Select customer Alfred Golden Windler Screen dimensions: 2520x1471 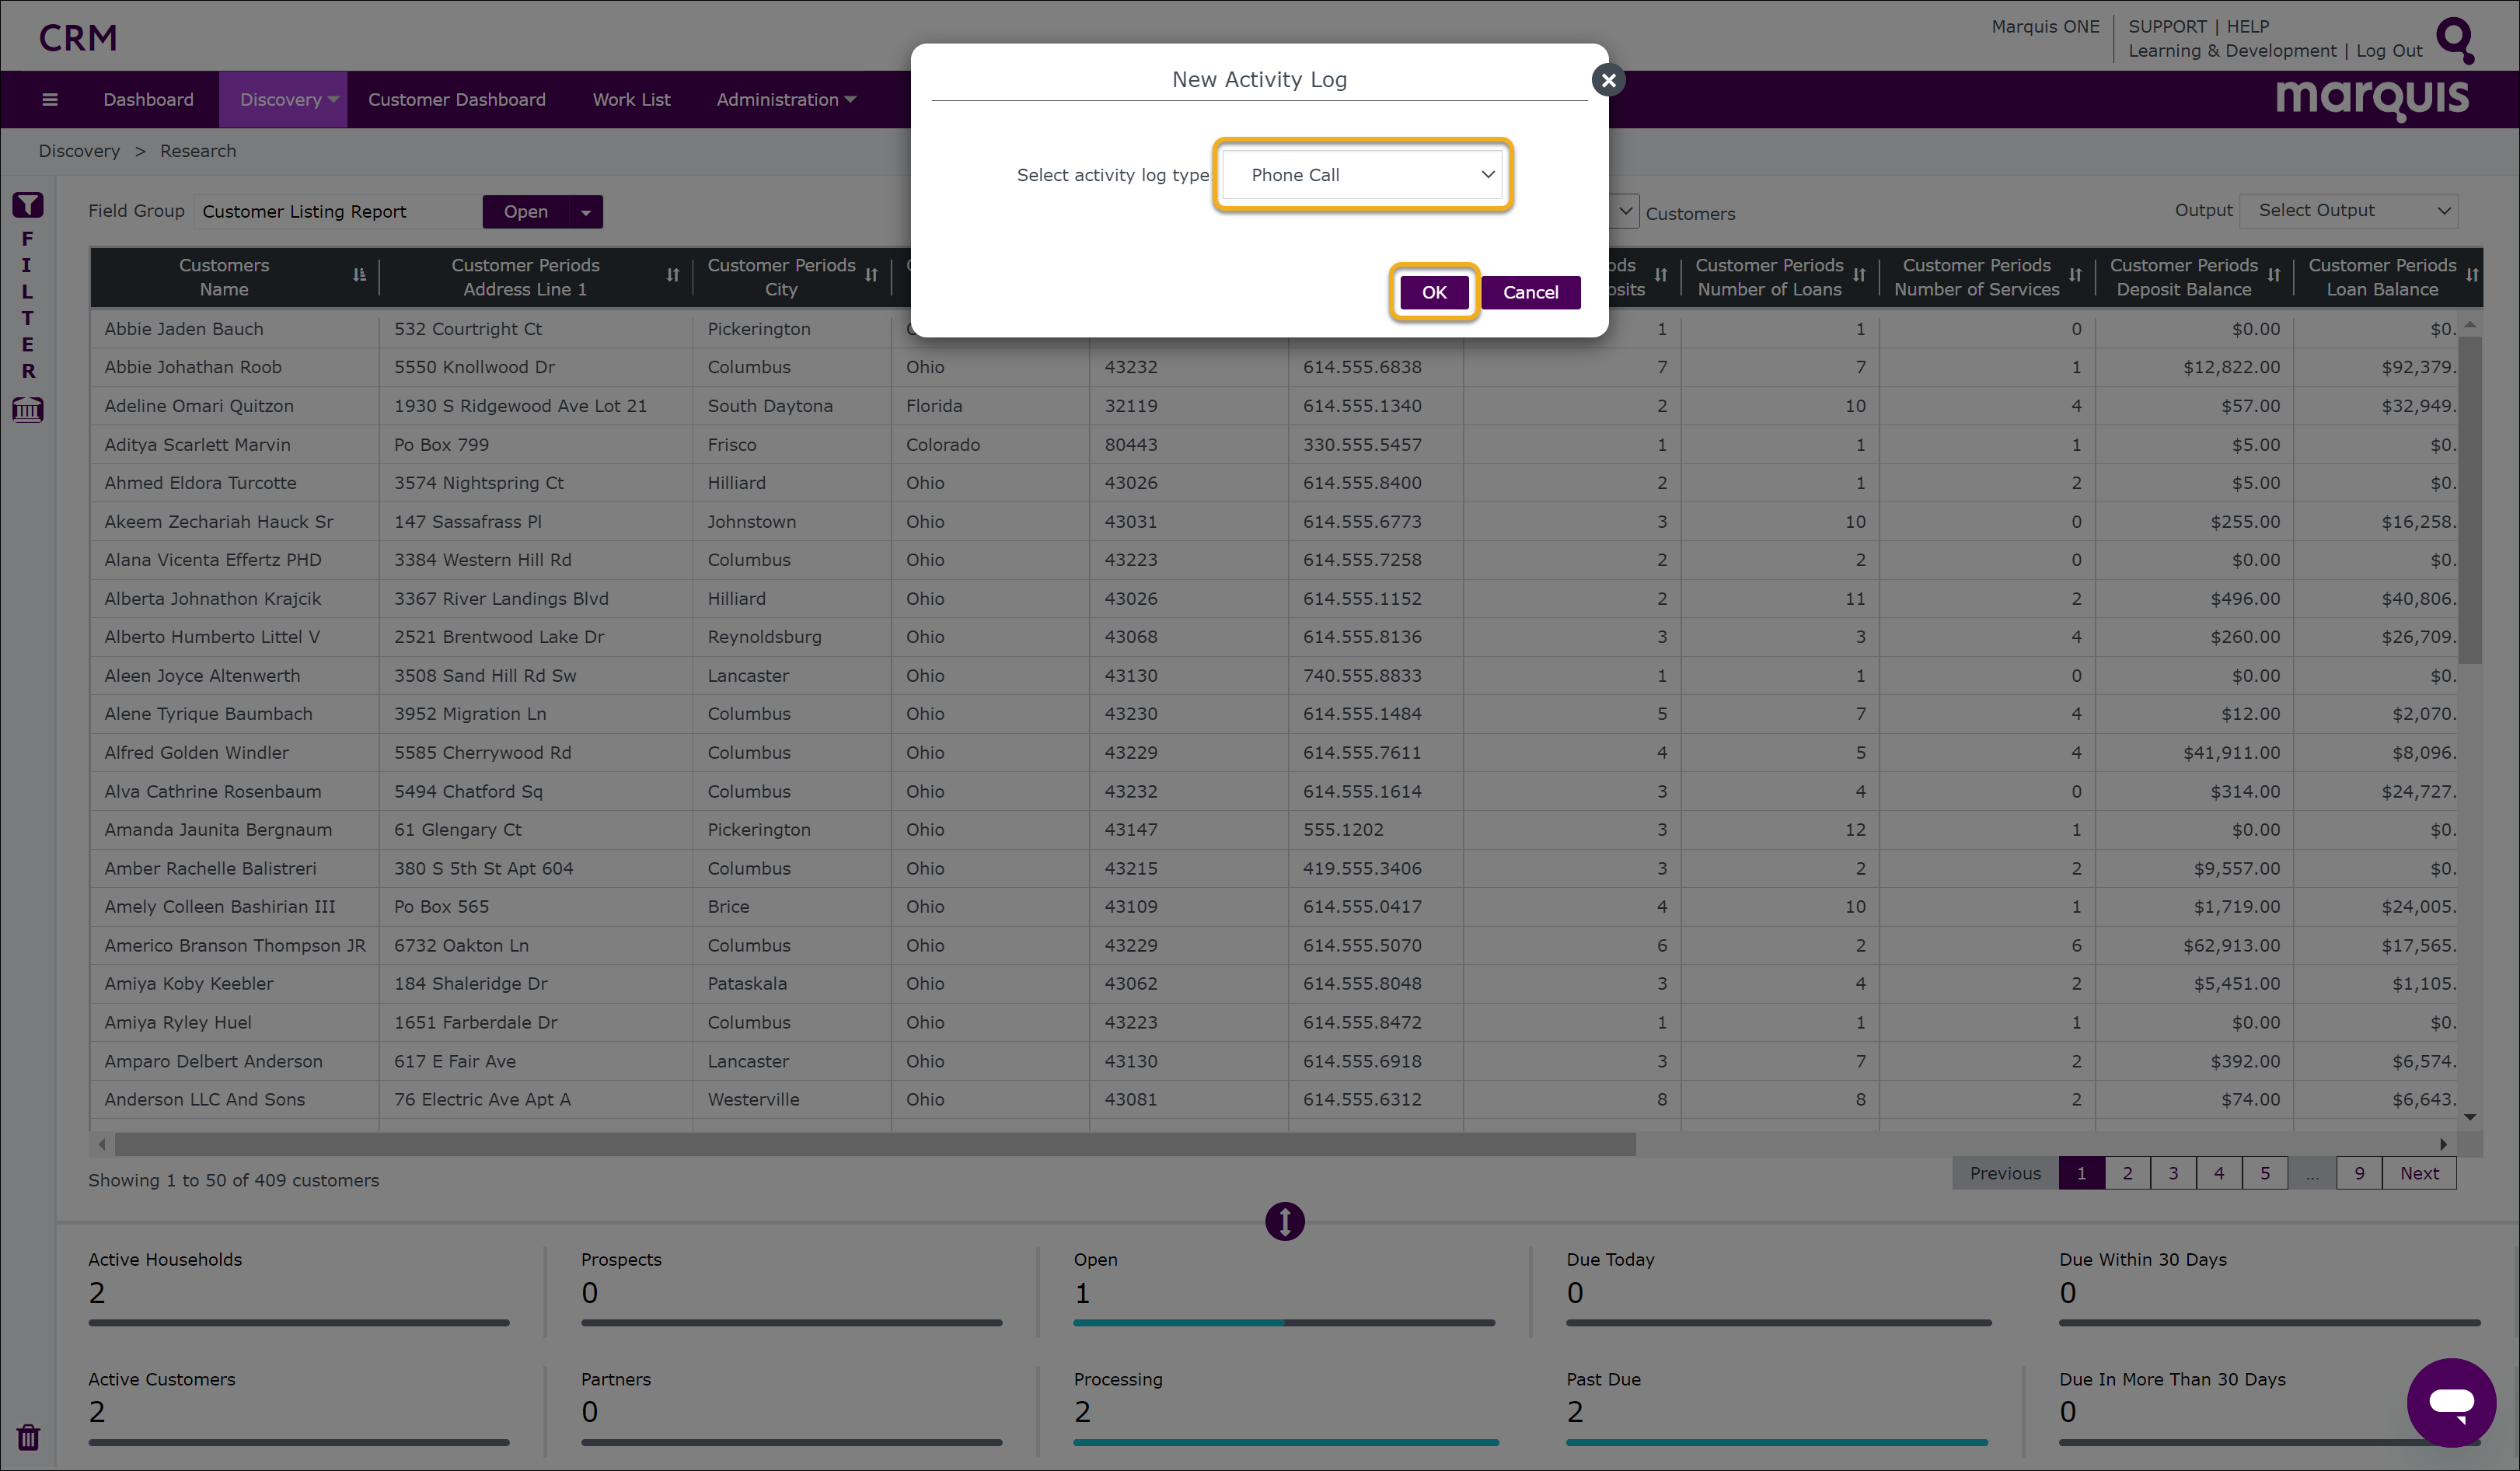tap(196, 753)
